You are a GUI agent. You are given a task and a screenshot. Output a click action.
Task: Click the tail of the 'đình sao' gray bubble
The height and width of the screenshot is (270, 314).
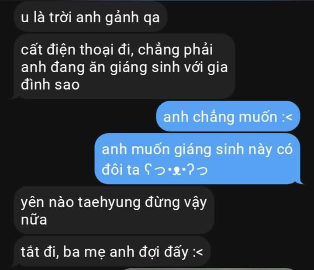click(x=14, y=97)
